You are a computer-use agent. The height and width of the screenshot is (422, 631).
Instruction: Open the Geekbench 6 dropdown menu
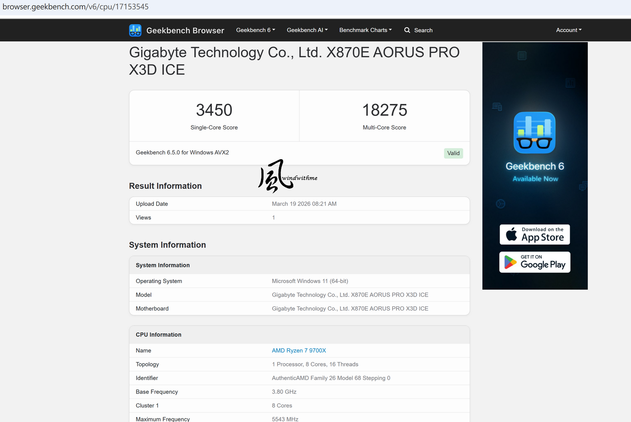[255, 30]
